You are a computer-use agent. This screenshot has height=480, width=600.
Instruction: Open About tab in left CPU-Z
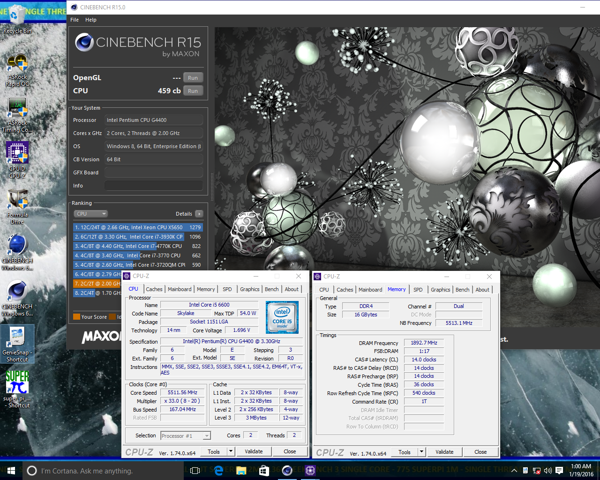[292, 289]
